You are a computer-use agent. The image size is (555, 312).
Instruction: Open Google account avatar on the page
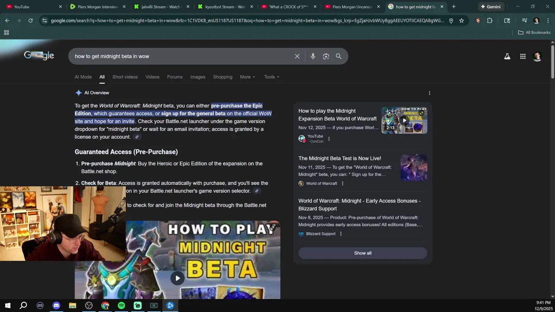coord(537,56)
